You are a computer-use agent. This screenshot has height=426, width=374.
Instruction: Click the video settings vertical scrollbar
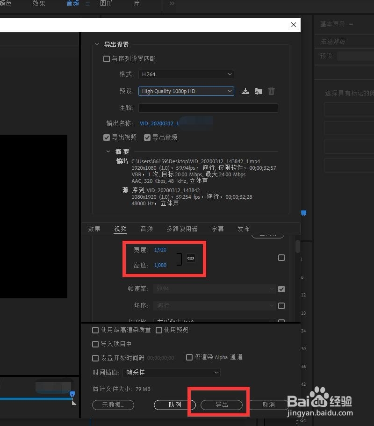[298, 246]
